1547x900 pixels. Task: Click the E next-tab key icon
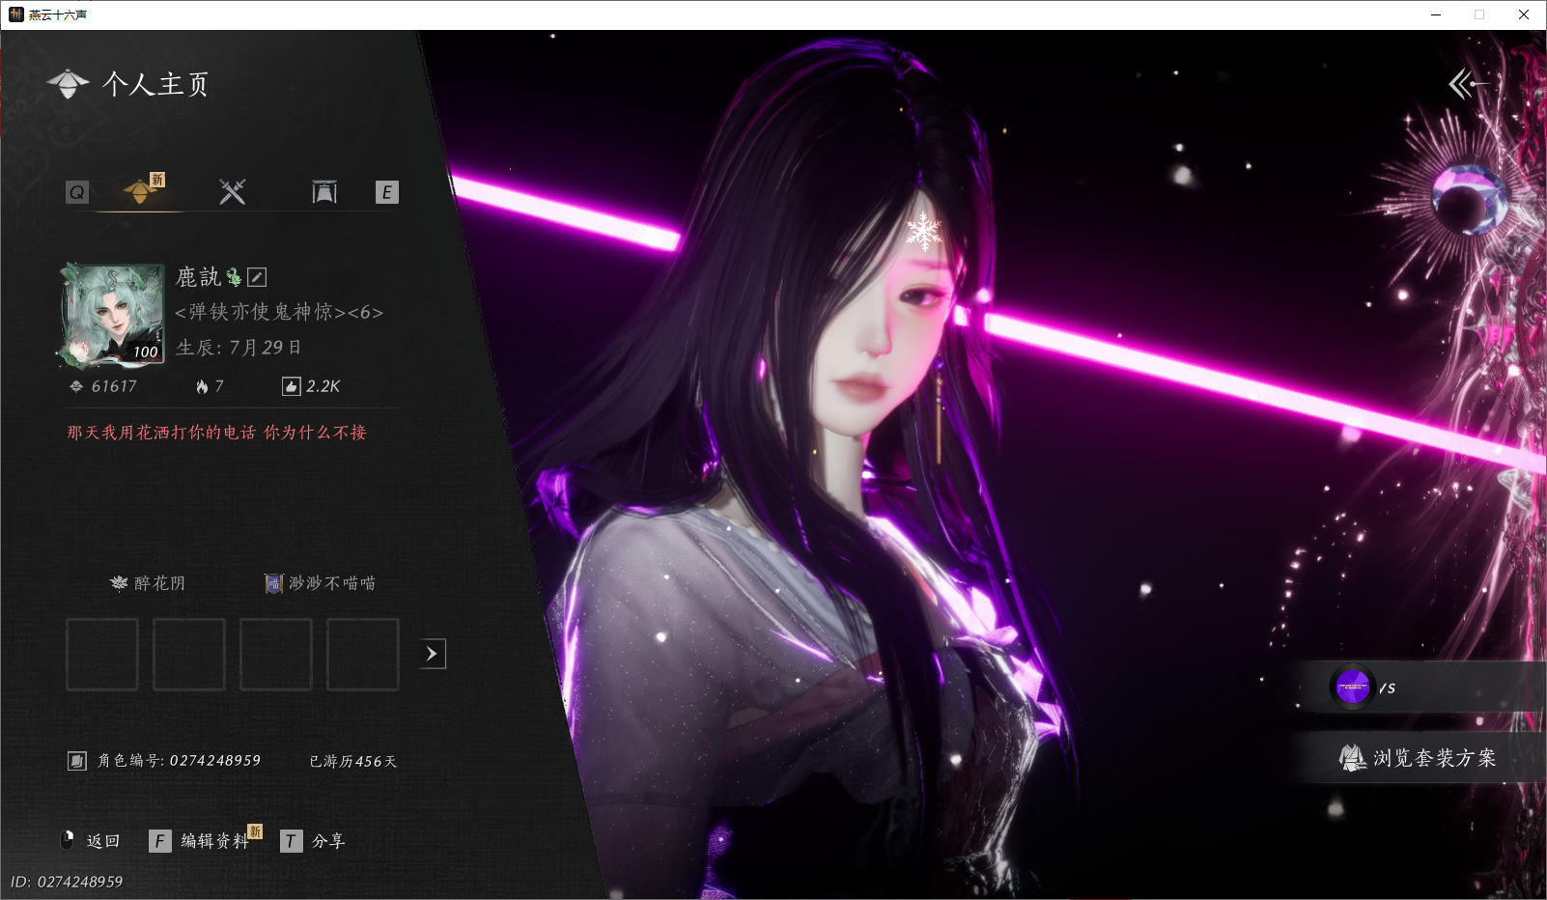pos(387,192)
